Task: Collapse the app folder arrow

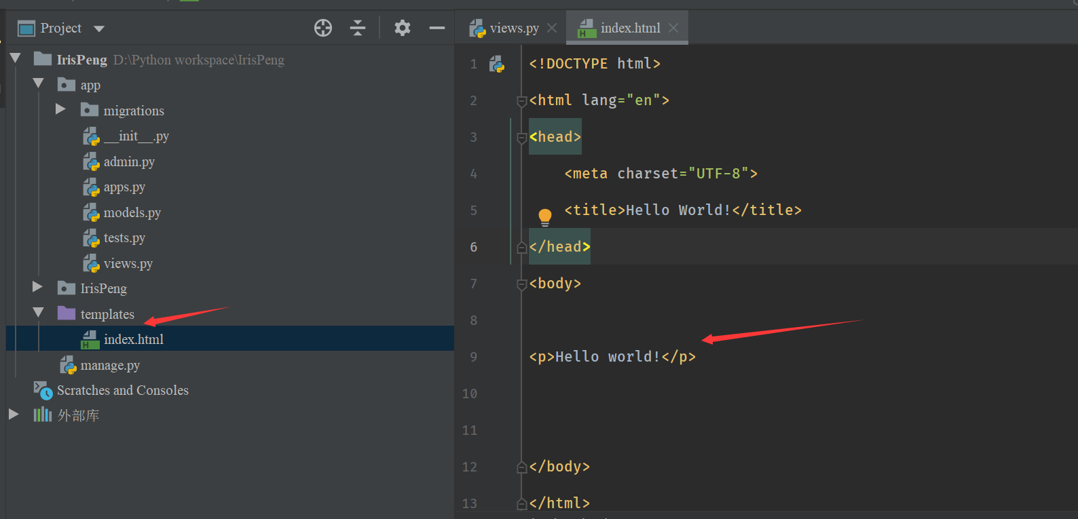Action: click(x=39, y=83)
